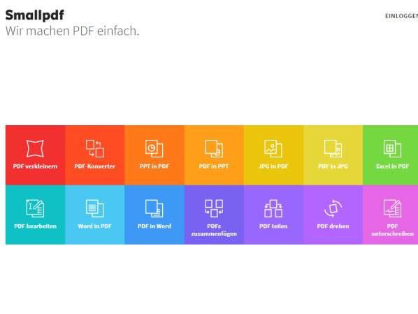Open the PDF in PPT icon
Screen dimensions: 418x314
[x=214, y=148]
